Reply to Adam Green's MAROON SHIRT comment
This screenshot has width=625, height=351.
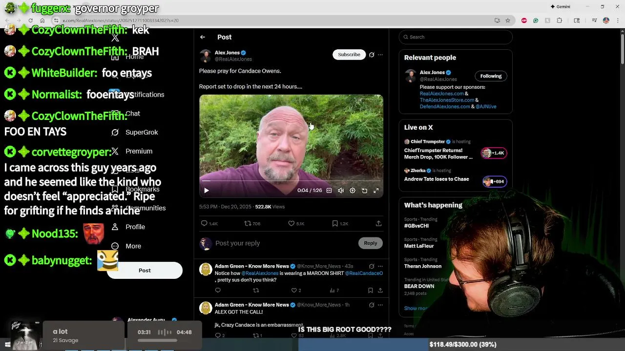[x=218, y=291]
